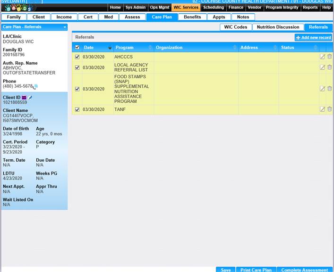The image size is (334, 272).
Task: Click the HANDS logo
Action: pyautogui.click(x=19, y=8)
